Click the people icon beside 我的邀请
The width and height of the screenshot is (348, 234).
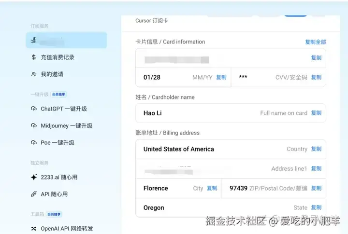click(x=34, y=74)
